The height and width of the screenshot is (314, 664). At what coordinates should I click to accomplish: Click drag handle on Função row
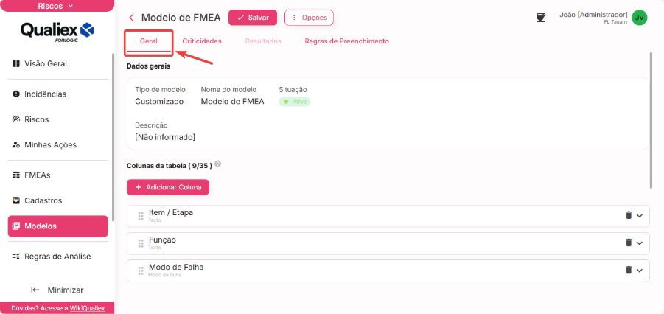point(141,243)
